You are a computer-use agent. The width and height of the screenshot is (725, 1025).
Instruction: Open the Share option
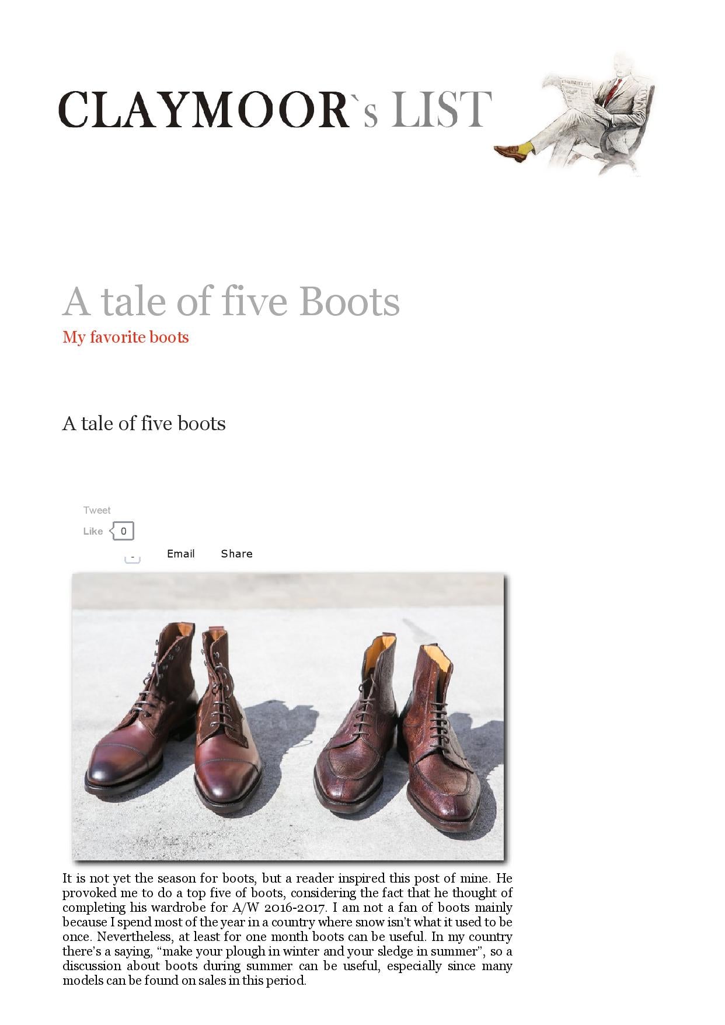pos(237,553)
